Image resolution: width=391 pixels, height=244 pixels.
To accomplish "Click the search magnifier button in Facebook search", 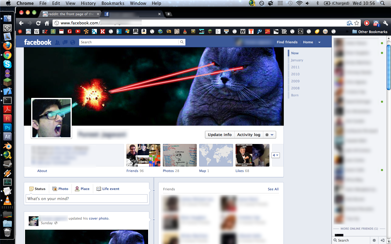I will tap(182, 42).
